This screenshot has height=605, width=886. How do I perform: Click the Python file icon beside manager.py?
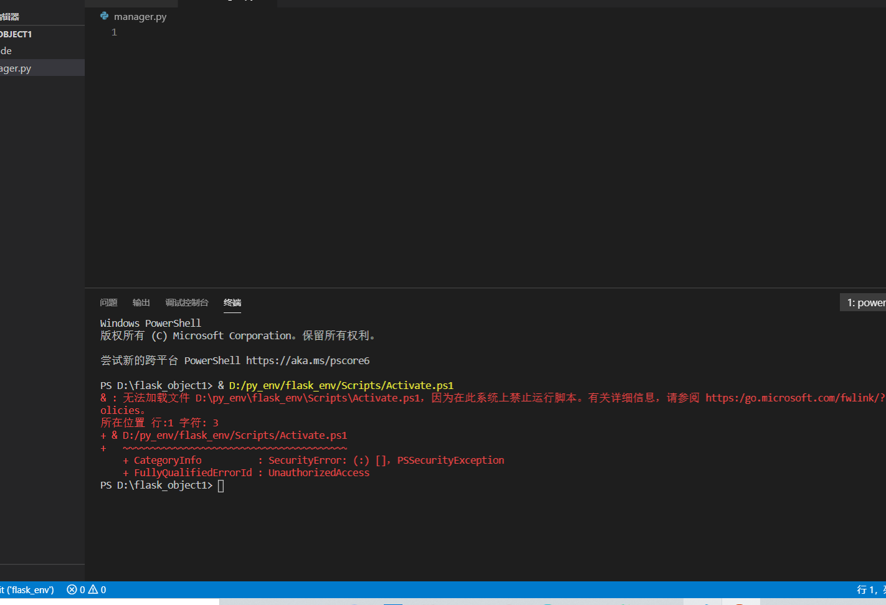click(x=105, y=16)
